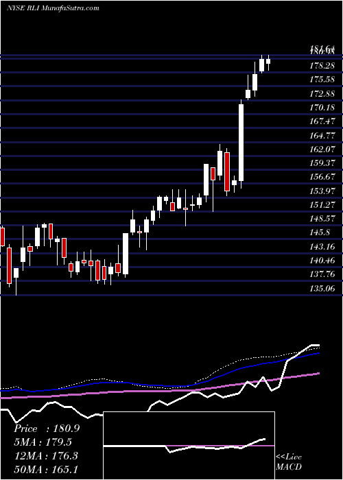
Task: Click the MACD inset chart panel
Action: point(189,446)
